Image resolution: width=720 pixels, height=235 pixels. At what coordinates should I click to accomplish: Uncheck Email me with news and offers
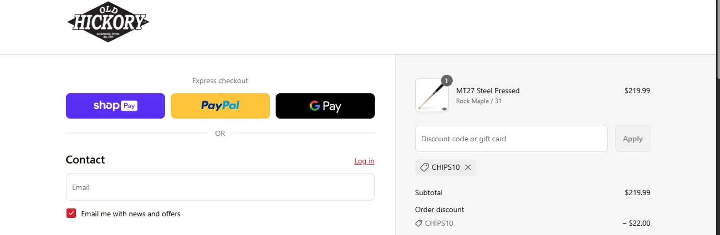tap(71, 213)
